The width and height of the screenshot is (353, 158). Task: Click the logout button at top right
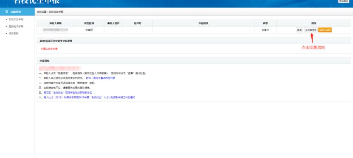coord(344,1)
